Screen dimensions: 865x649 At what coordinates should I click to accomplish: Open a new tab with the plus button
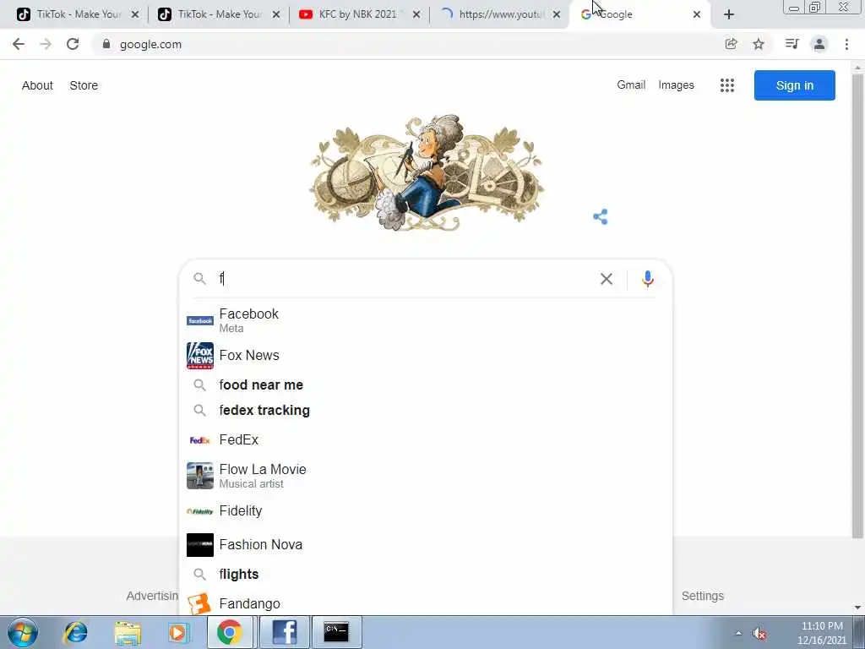tap(729, 14)
